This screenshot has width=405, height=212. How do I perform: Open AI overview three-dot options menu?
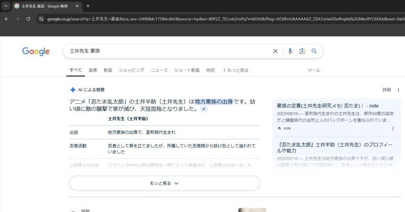tap(398, 90)
